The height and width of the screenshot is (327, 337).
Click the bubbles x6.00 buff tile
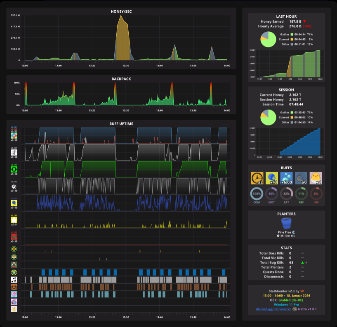click(x=287, y=178)
